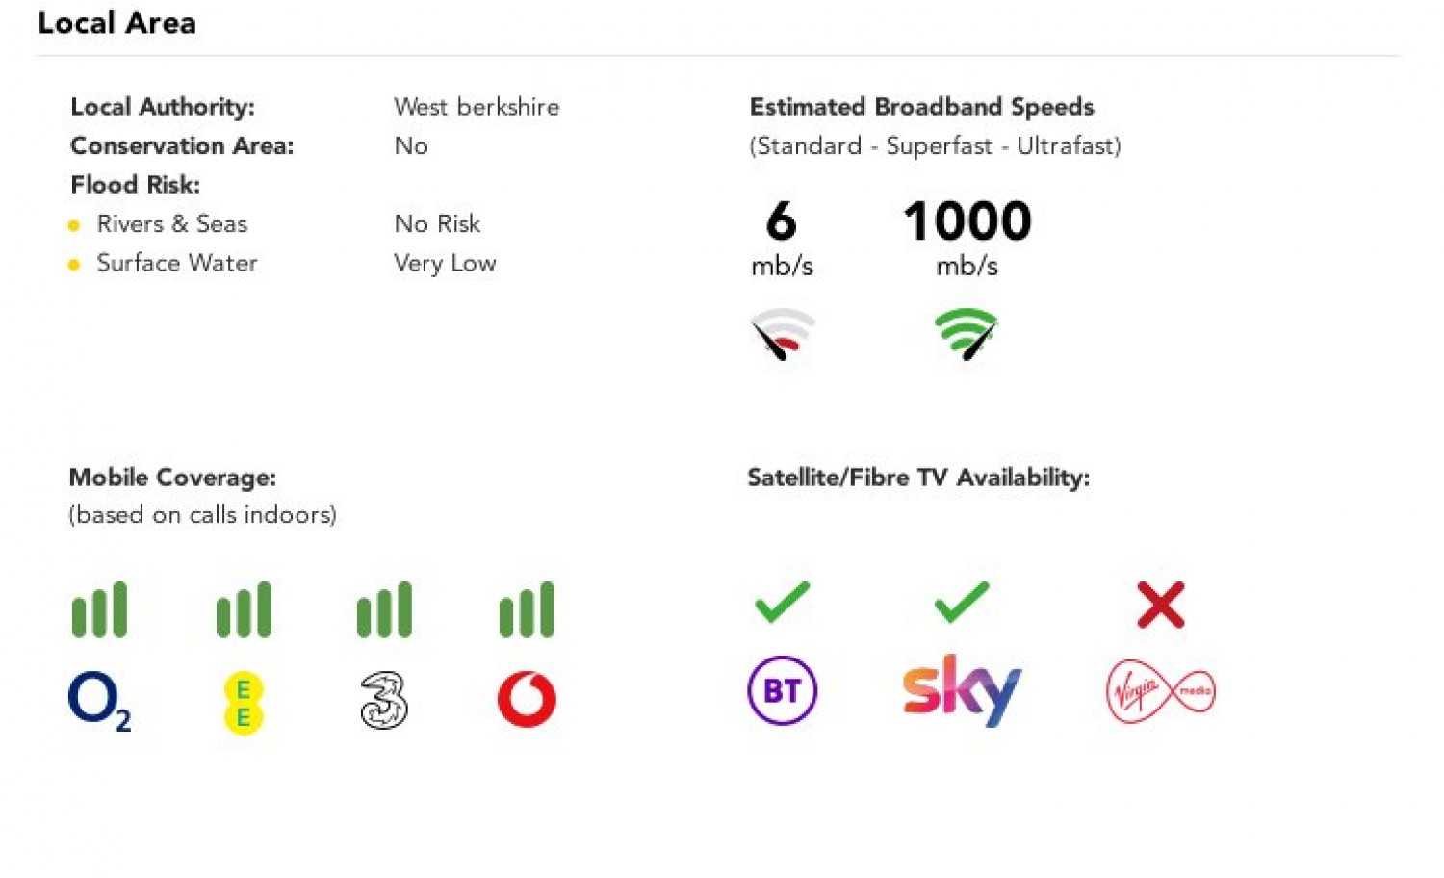Select the Sky logo
Screen dimensions: 1444x878
(962, 690)
